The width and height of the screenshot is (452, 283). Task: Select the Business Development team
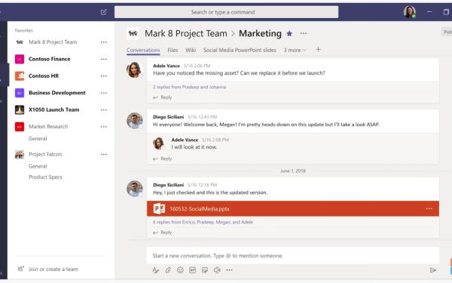[x=57, y=93]
